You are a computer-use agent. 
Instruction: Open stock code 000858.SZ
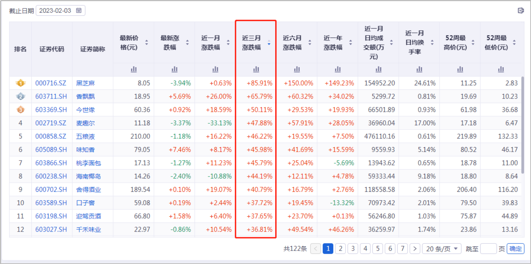51,136
